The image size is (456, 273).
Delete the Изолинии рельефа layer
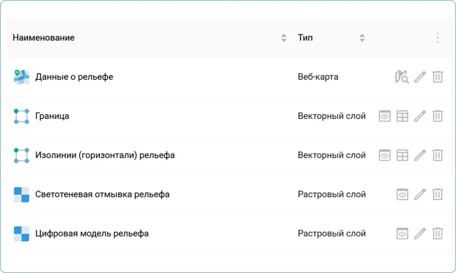click(x=438, y=155)
